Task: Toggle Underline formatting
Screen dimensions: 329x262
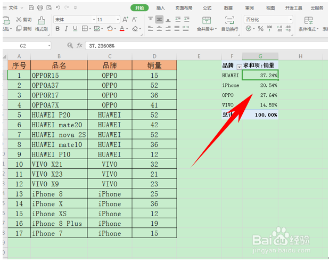Action: 75,29
